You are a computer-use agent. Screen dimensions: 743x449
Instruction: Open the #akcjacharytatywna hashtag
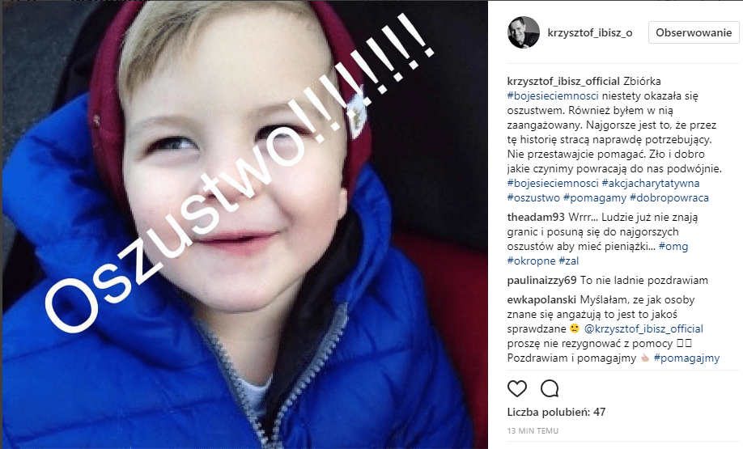click(x=651, y=183)
